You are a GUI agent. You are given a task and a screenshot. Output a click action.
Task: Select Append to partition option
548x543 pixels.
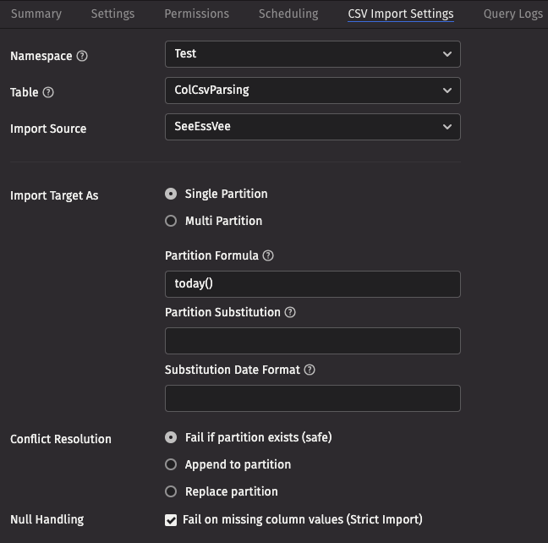171,464
